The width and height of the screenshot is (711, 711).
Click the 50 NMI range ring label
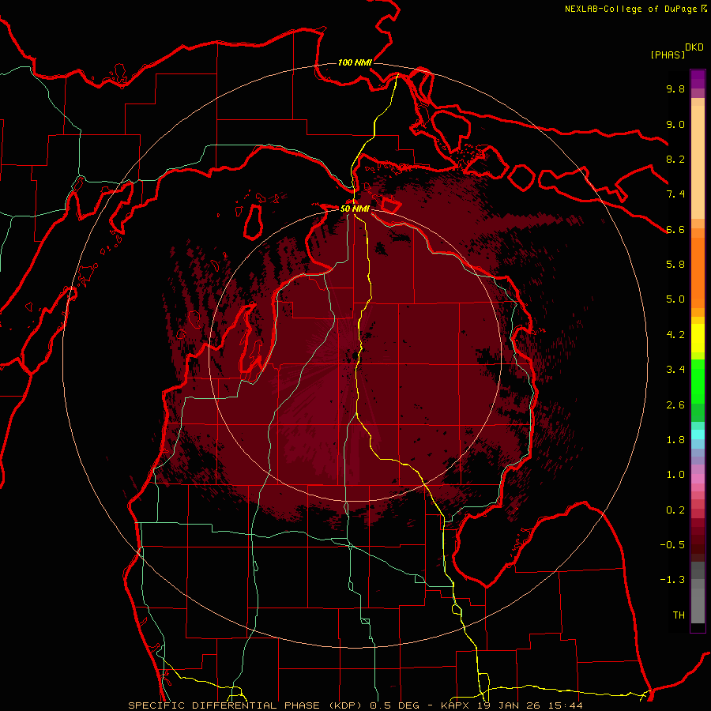coord(355,209)
